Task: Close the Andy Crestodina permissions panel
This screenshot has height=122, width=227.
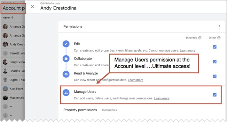Action: (32, 7)
